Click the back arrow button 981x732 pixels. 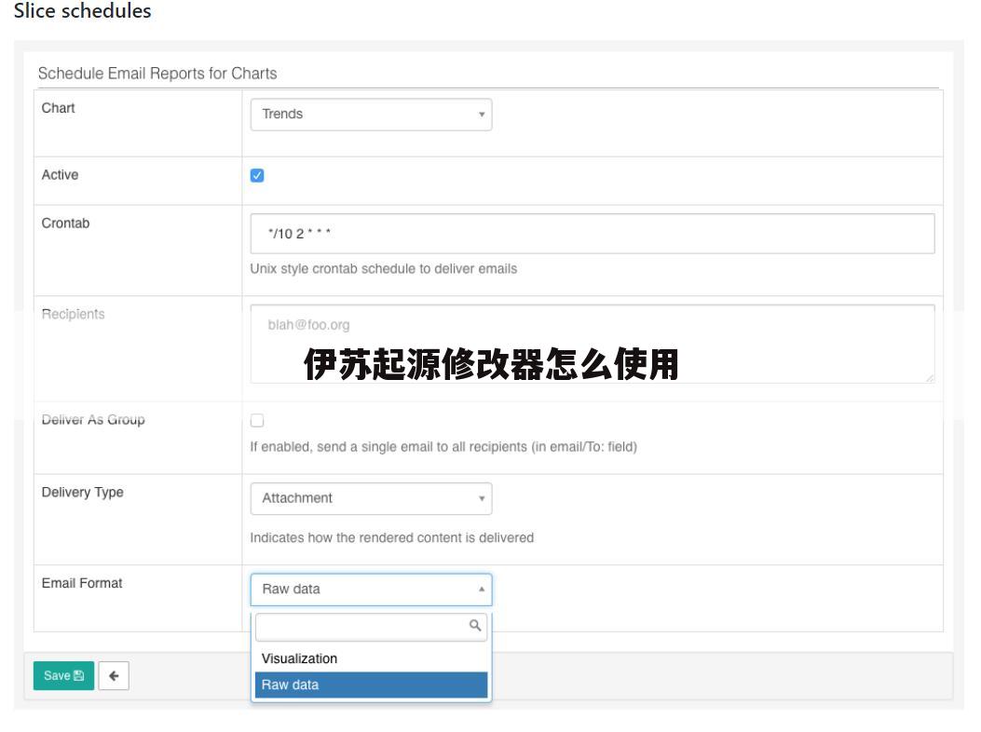[114, 676]
